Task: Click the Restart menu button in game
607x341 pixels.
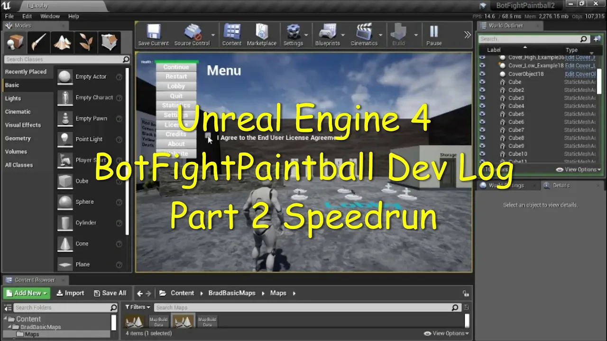Action: 176,77
